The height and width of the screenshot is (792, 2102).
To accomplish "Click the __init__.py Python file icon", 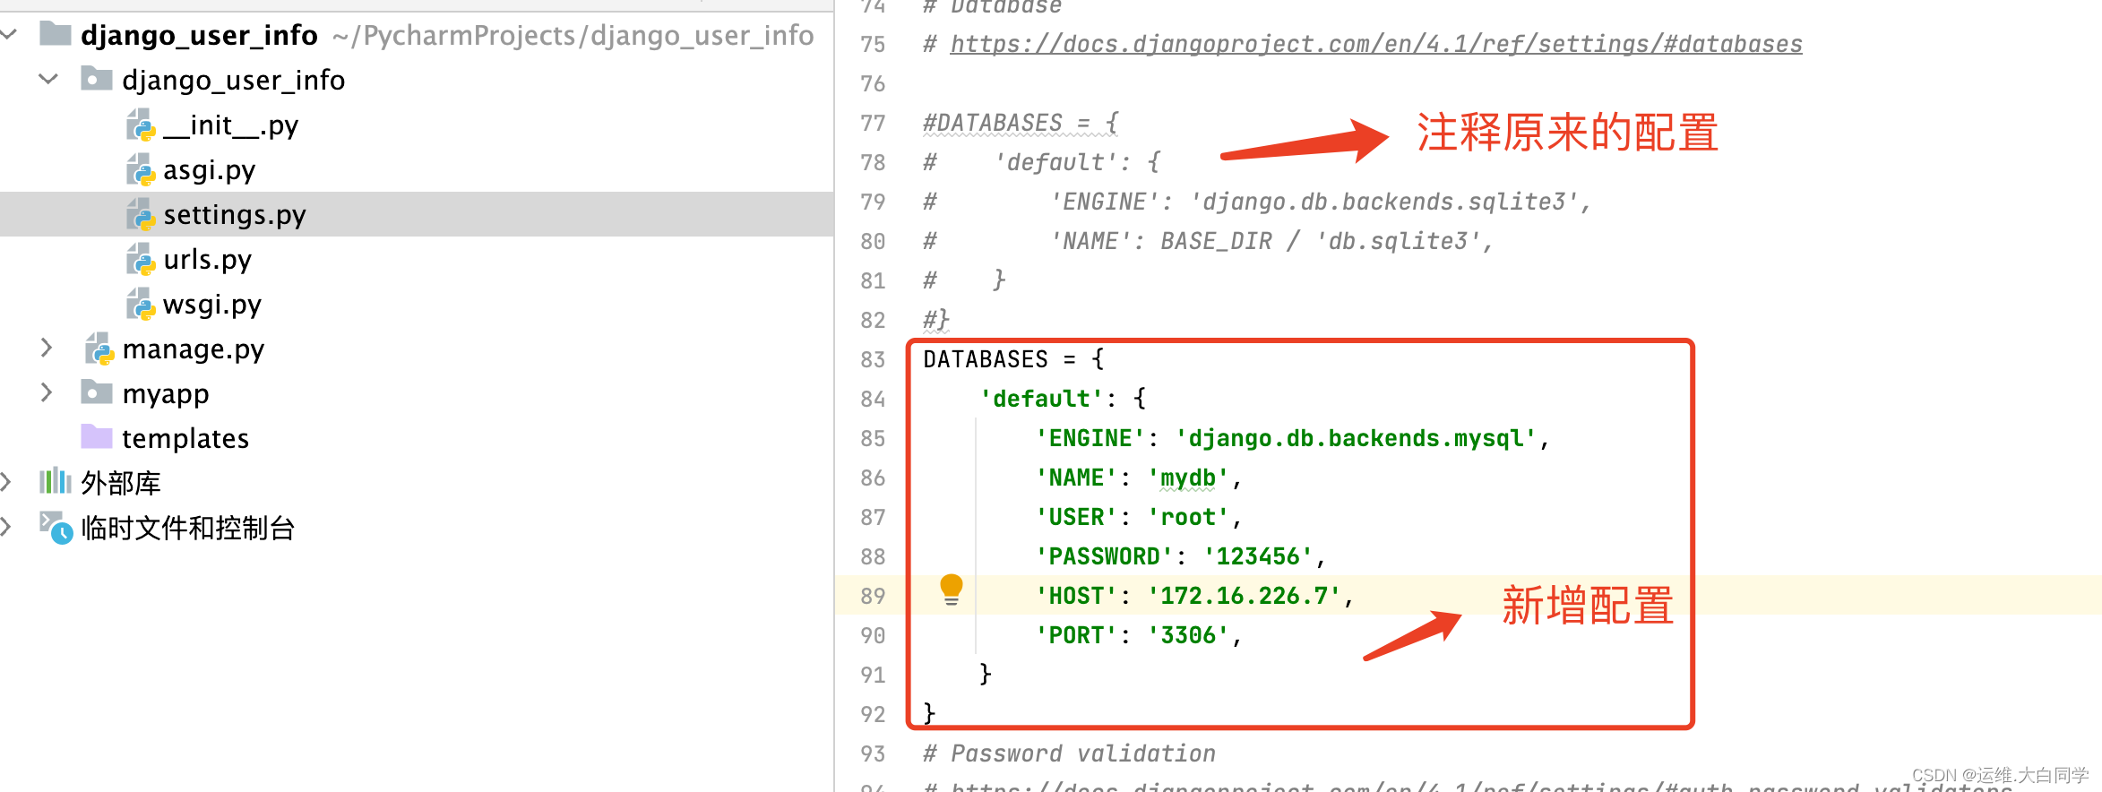I will pyautogui.click(x=141, y=125).
